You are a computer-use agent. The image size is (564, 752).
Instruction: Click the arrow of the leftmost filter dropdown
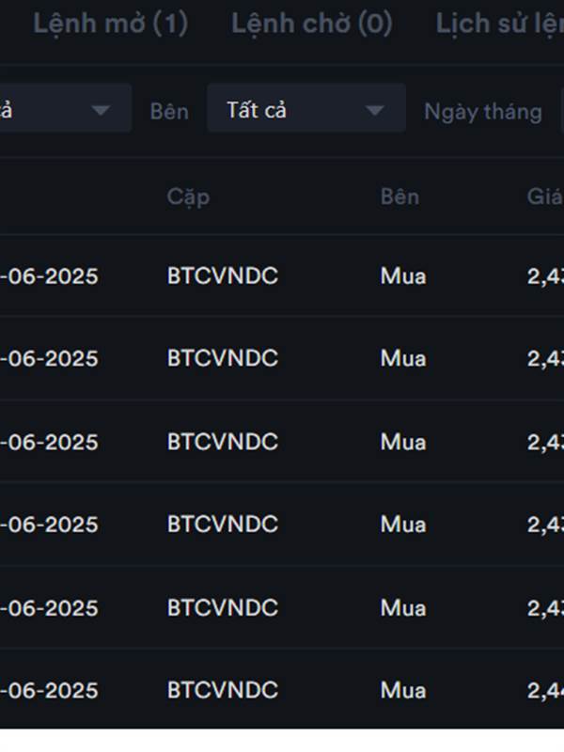pyautogui.click(x=101, y=111)
